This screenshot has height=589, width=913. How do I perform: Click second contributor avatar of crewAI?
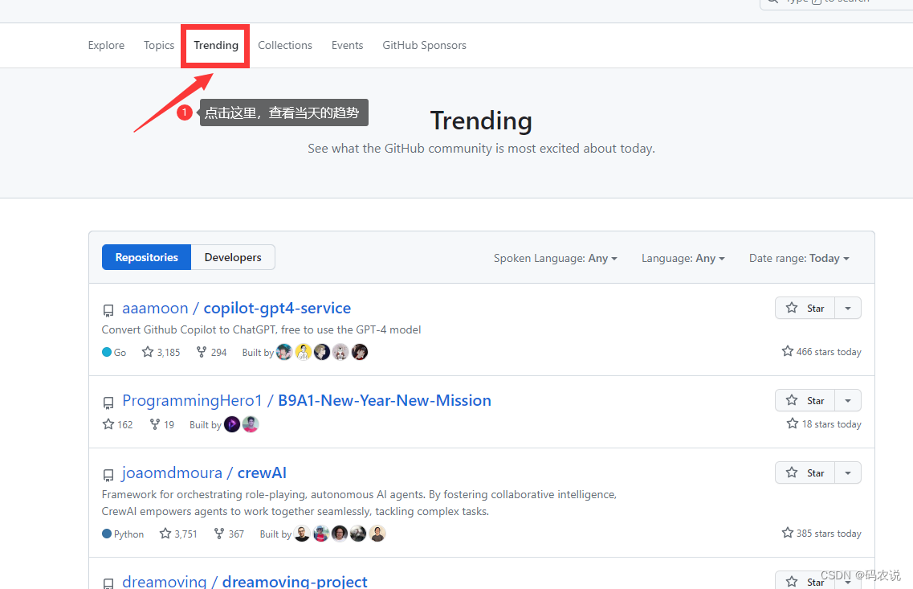click(x=321, y=533)
